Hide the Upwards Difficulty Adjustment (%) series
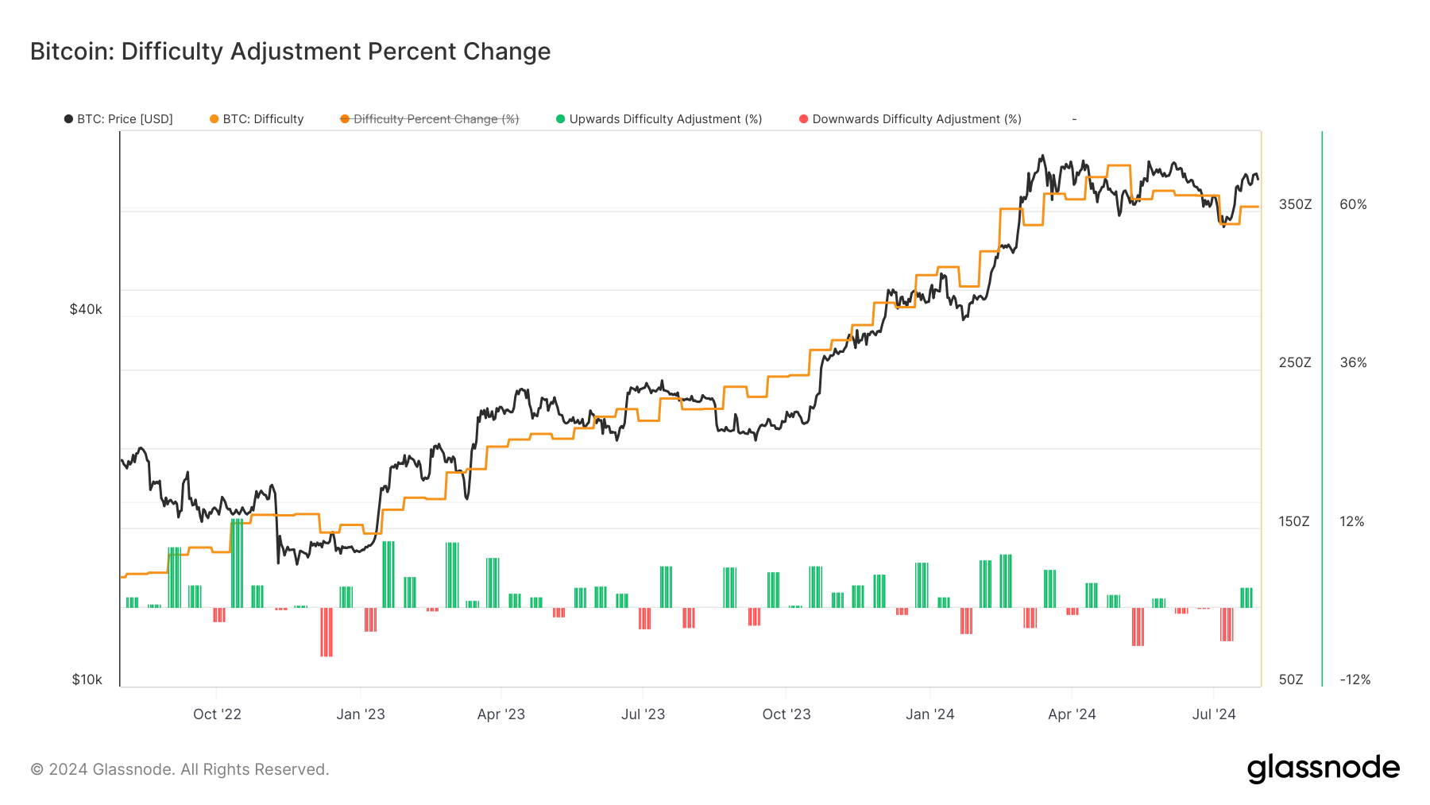 (666, 119)
